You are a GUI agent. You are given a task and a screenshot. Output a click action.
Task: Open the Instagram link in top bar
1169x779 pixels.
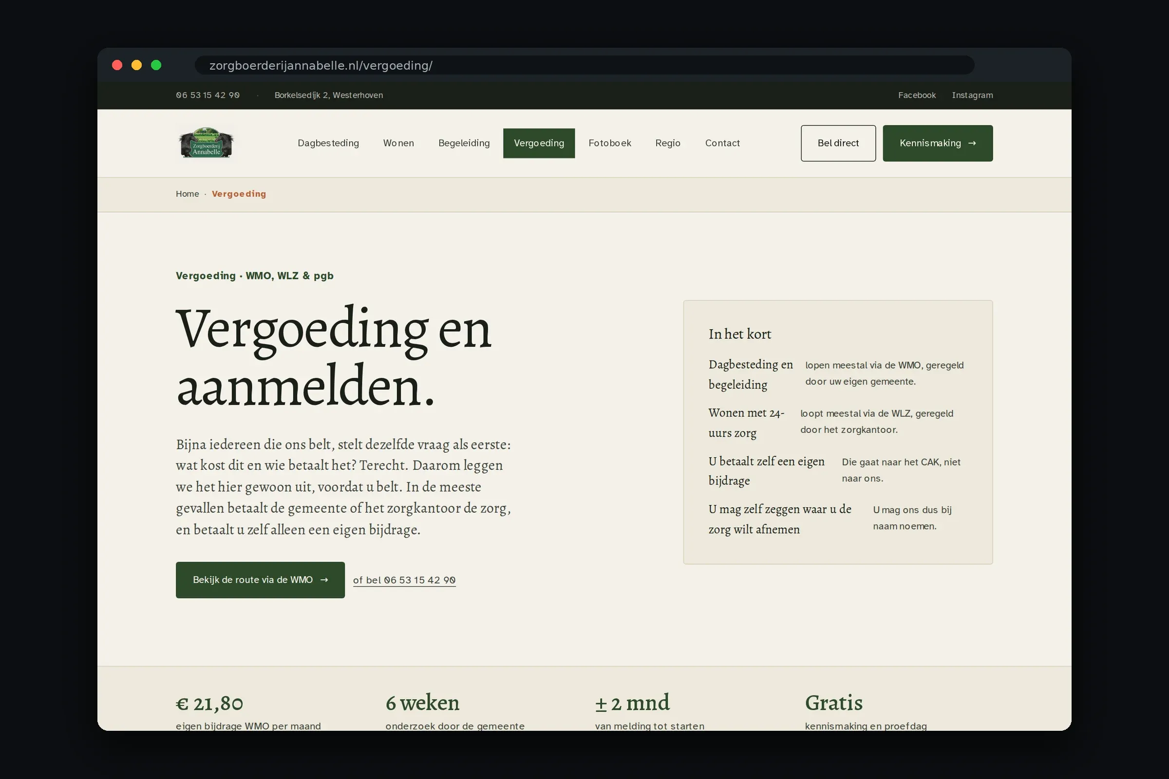pos(972,95)
